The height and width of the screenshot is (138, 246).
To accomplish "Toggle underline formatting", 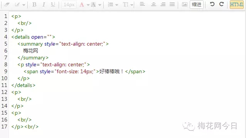I will click(53, 5).
